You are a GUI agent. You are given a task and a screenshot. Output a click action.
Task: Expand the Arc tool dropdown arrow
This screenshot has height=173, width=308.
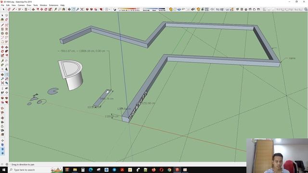tap(23, 9)
